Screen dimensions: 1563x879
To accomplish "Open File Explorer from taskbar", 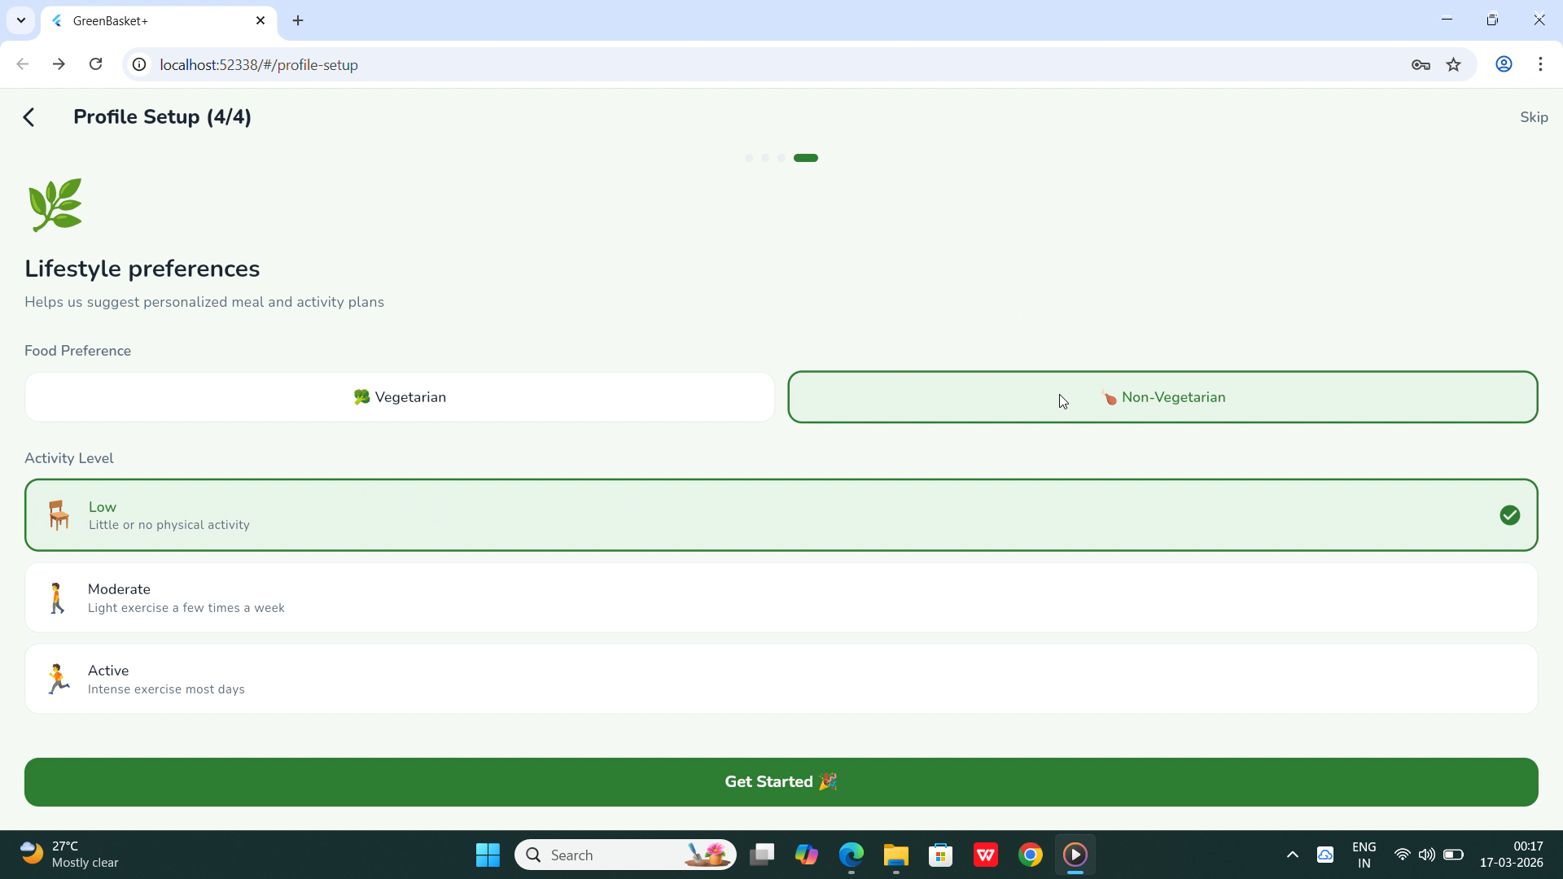I will [895, 855].
